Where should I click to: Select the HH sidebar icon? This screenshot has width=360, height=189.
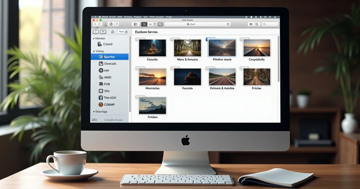click(101, 70)
